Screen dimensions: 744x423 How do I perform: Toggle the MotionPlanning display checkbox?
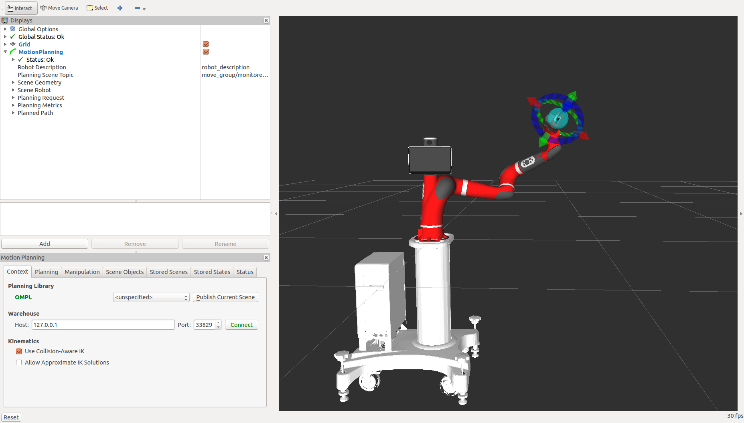coord(206,52)
